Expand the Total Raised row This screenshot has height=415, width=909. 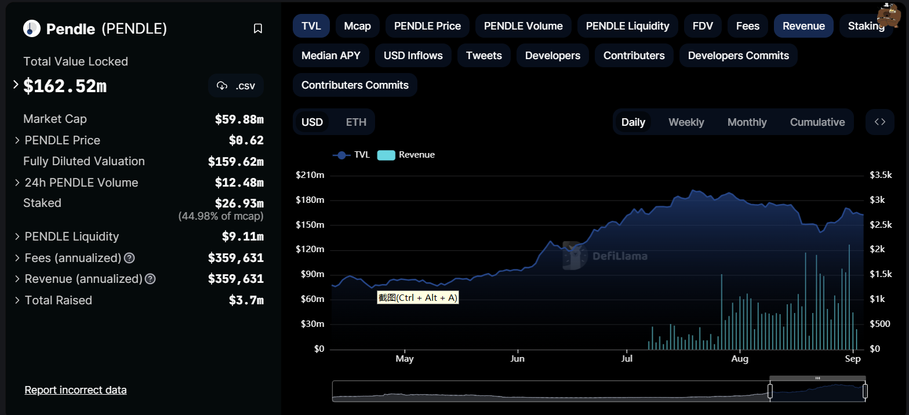coord(17,300)
